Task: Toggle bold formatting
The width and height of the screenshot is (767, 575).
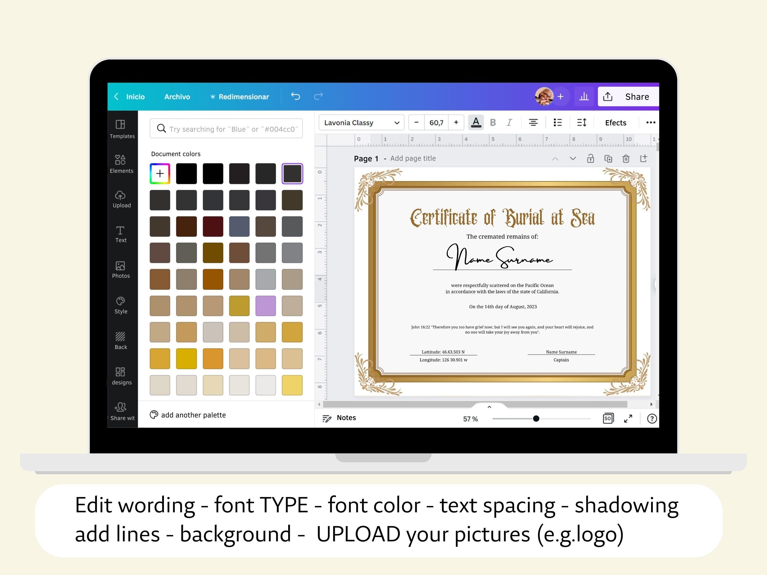Action: (493, 122)
